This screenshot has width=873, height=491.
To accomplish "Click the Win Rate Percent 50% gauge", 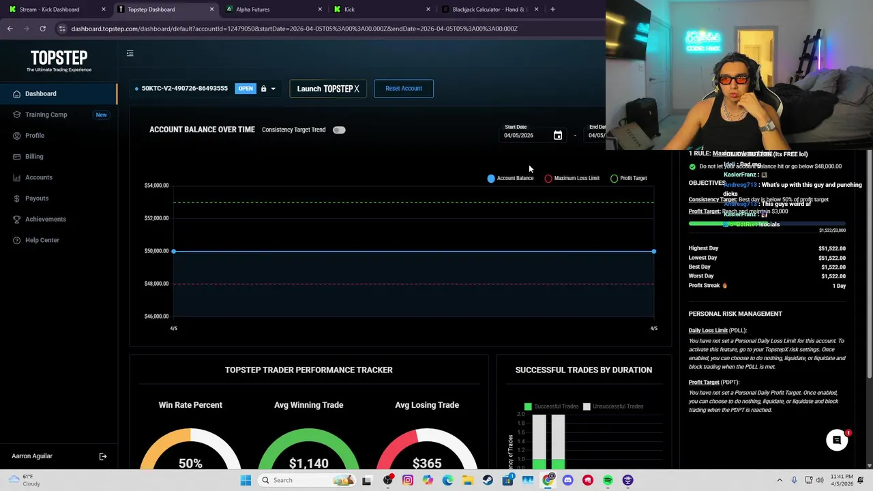I will 190,449.
